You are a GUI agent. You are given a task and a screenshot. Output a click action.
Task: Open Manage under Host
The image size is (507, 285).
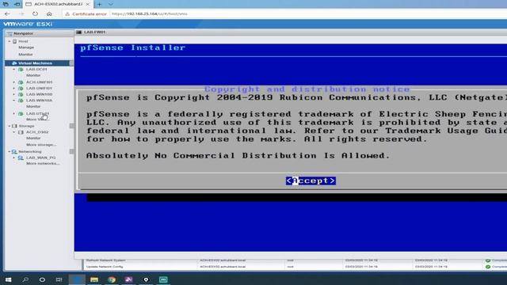(26, 47)
